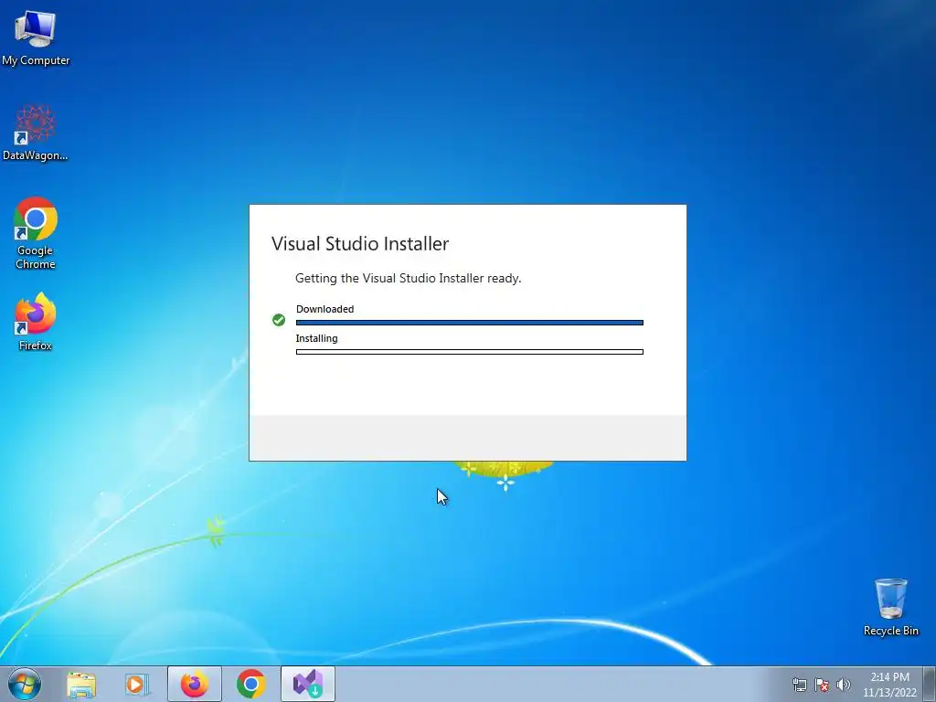
Task: Switch to Firefox in the taskbar
Action: (x=195, y=684)
